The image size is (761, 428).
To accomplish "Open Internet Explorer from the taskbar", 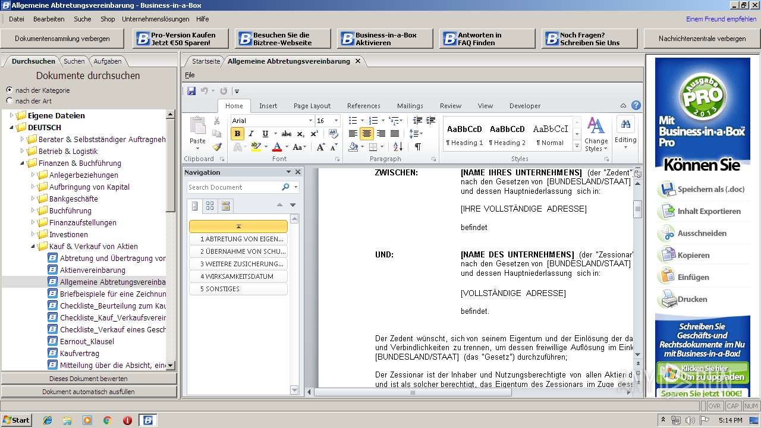I will coord(48,420).
